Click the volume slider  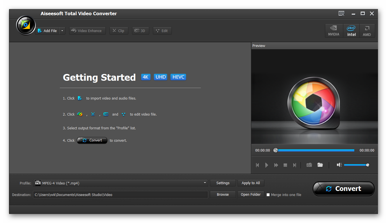(357, 165)
